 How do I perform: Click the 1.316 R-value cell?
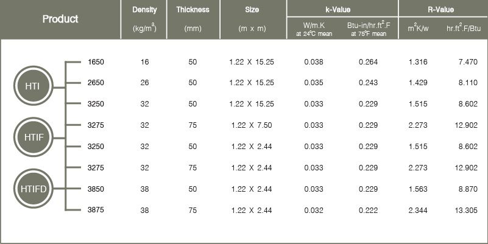click(417, 62)
